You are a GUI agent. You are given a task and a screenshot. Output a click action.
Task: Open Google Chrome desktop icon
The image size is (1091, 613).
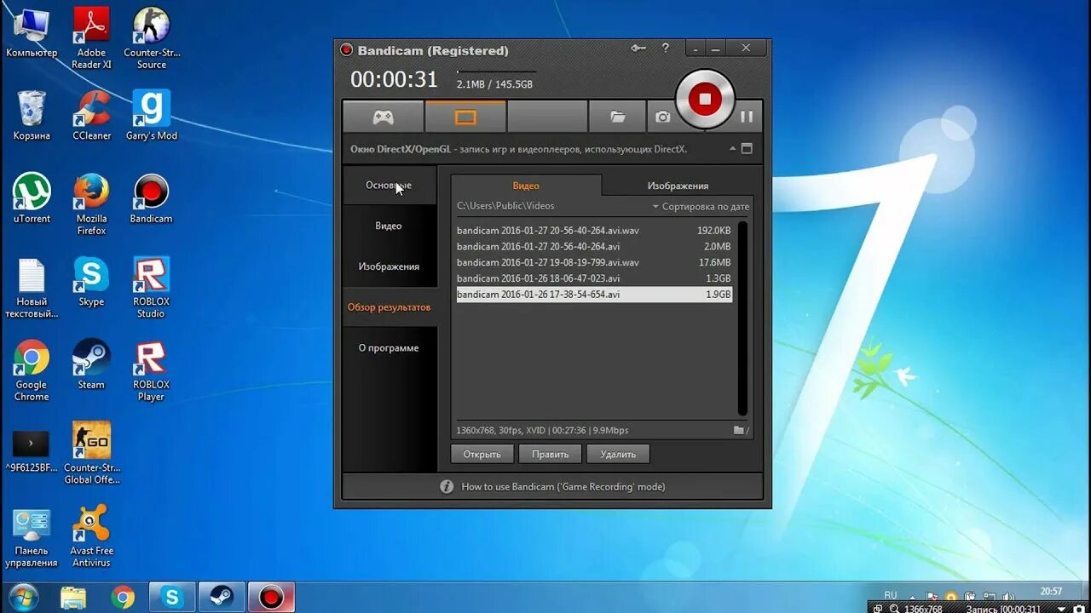tap(32, 370)
